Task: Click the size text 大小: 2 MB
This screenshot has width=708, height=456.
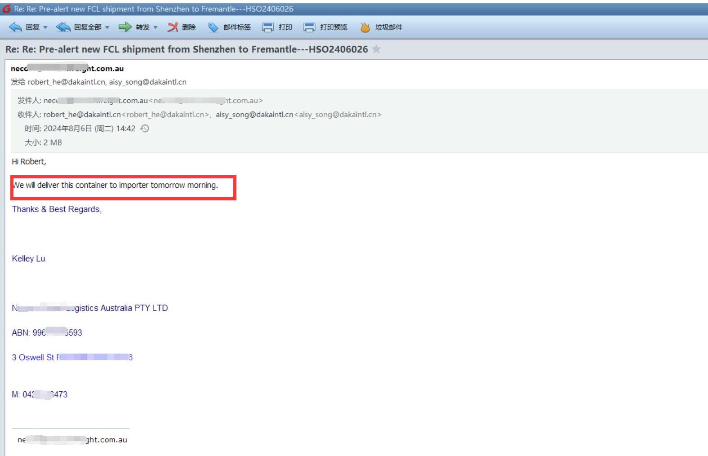Action: click(x=43, y=142)
